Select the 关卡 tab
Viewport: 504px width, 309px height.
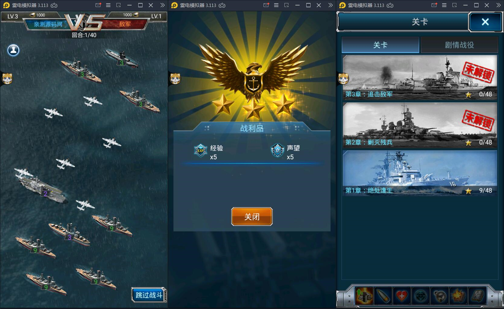coord(380,45)
